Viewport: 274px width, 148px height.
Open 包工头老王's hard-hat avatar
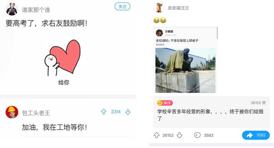coord(12,112)
